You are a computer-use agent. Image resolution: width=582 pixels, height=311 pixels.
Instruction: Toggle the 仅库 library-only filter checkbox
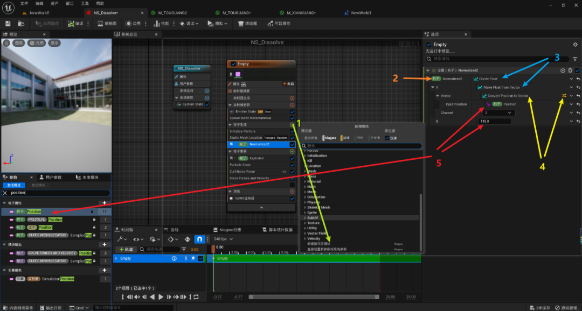[387, 138]
